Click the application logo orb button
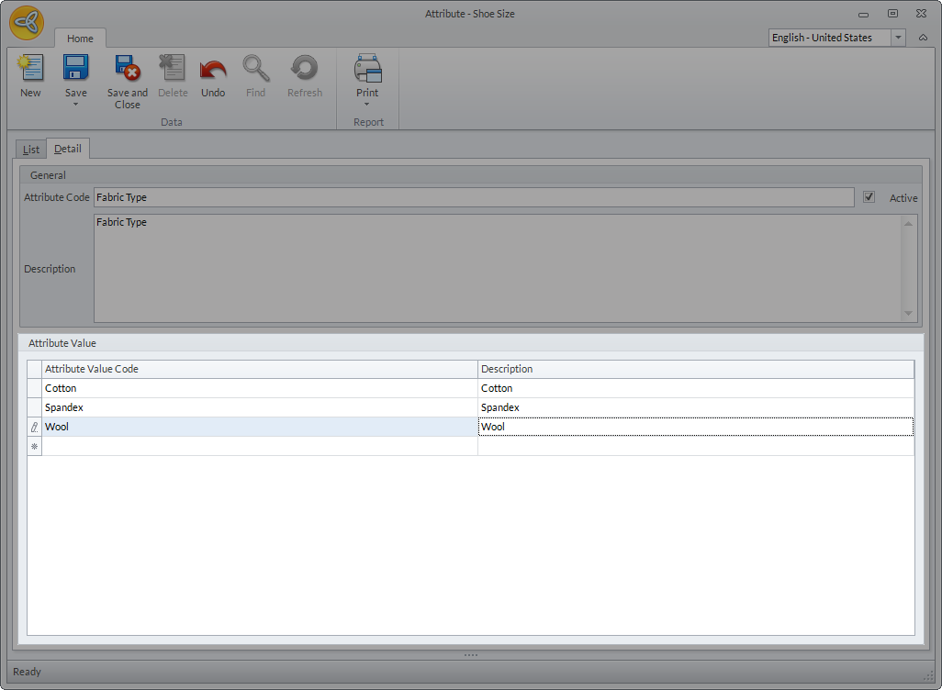The width and height of the screenshot is (942, 690). tap(27, 23)
